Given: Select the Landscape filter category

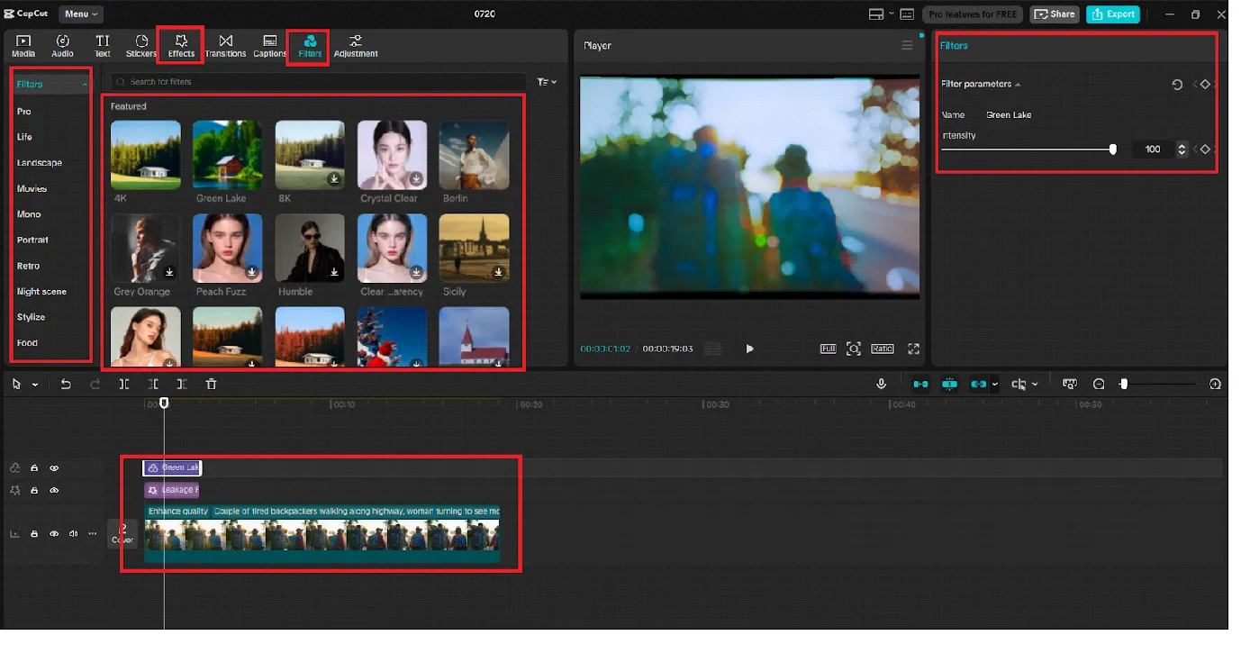Looking at the screenshot, I should click(39, 163).
